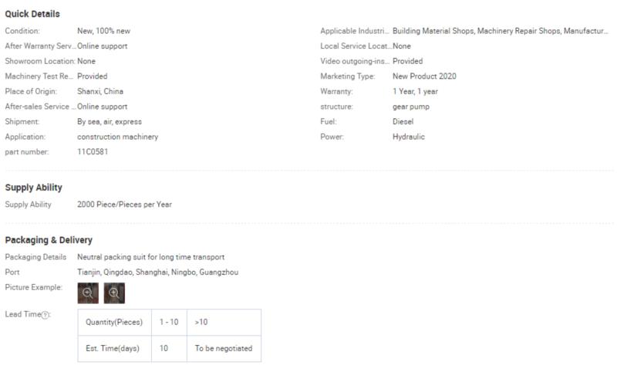617x372 pixels.
Task: Click the Quick Details section heading
Action: pos(32,14)
